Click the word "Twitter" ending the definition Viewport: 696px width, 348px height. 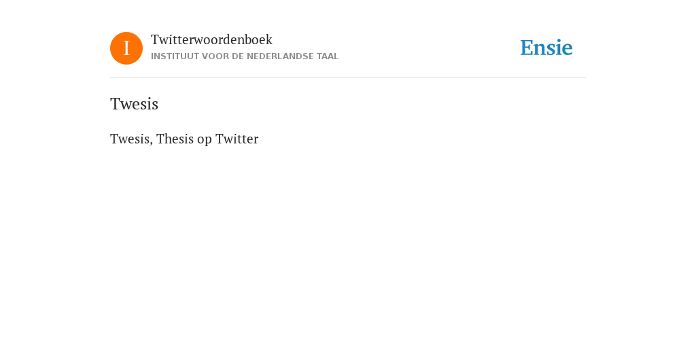pyautogui.click(x=237, y=139)
